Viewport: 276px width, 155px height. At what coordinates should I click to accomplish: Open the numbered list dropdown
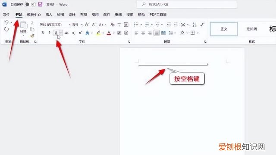(x=152, y=25)
